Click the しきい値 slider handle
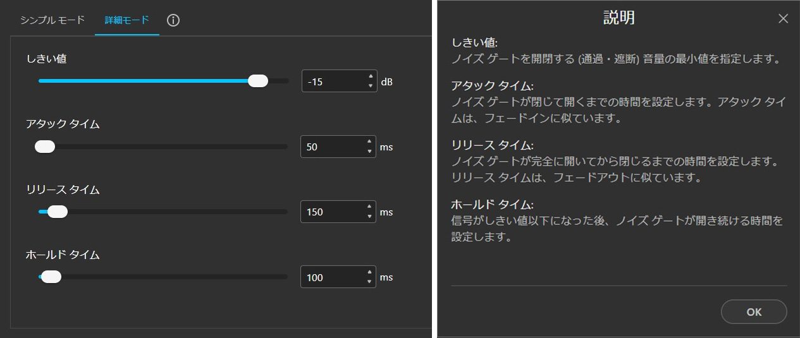This screenshot has height=338, width=800. tap(258, 81)
